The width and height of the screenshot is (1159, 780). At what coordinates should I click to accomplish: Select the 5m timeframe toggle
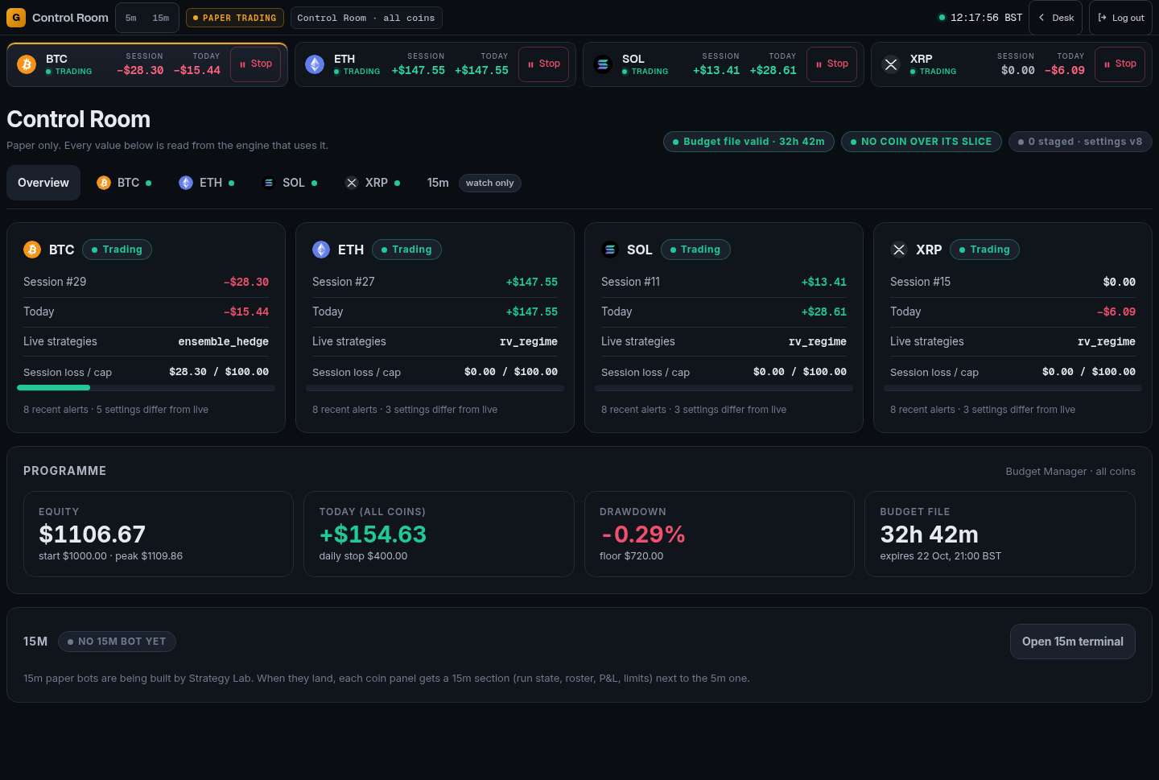(x=131, y=18)
